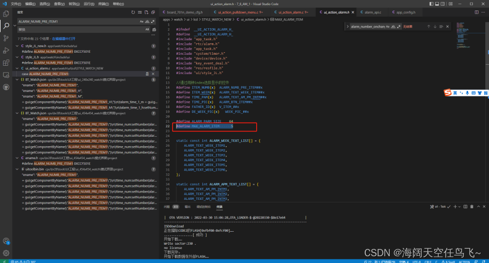Open the 终端 menu in menu bar

click(103, 4)
